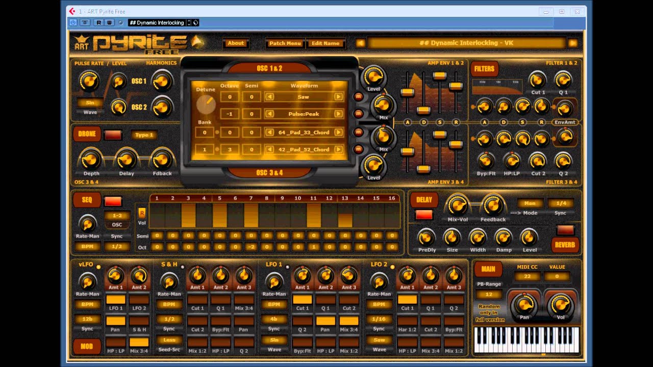The image size is (653, 367).
Task: Open the About page
Action: tap(236, 43)
